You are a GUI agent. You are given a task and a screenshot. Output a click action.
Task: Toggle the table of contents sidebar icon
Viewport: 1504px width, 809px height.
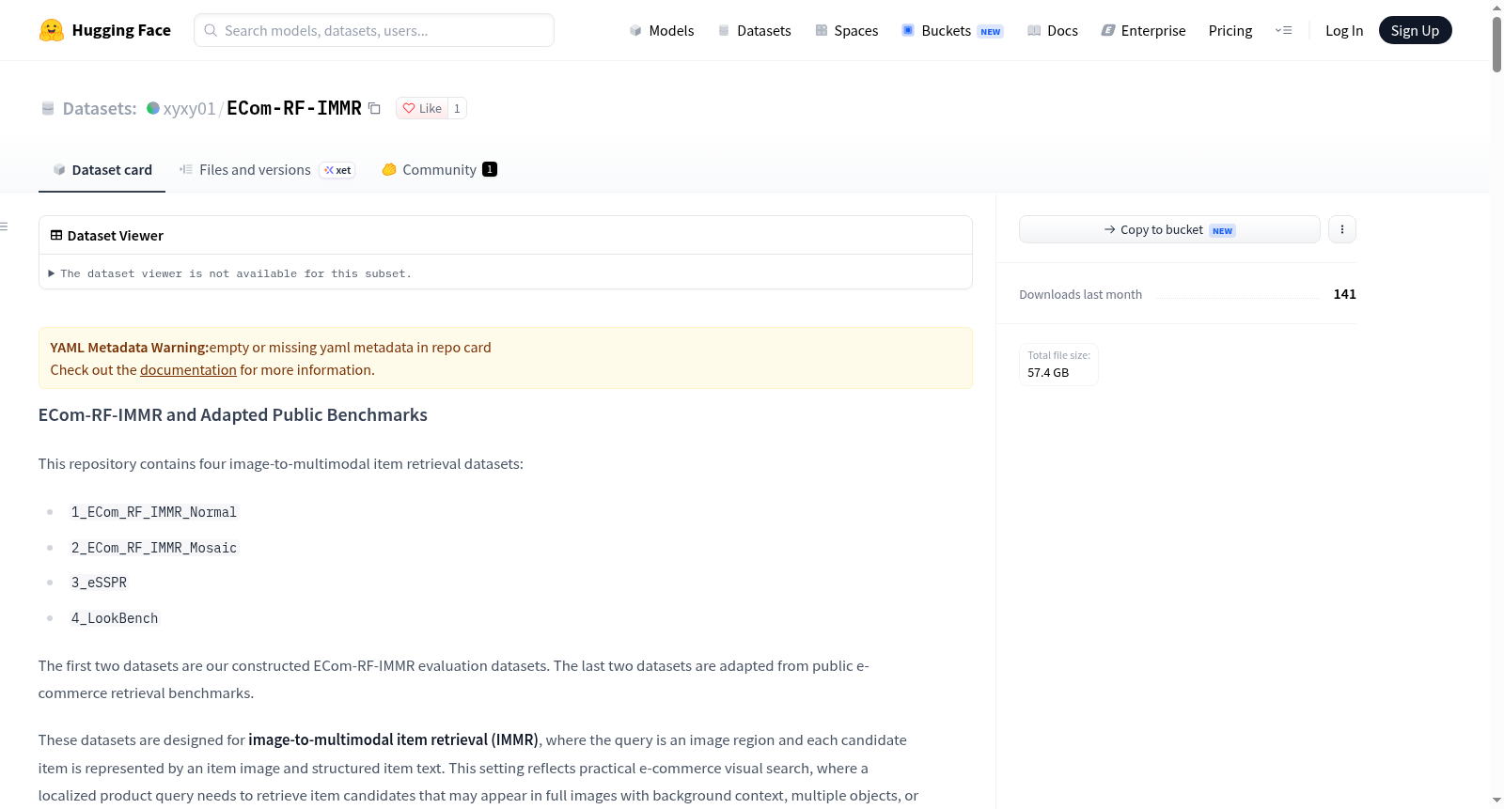(5, 226)
